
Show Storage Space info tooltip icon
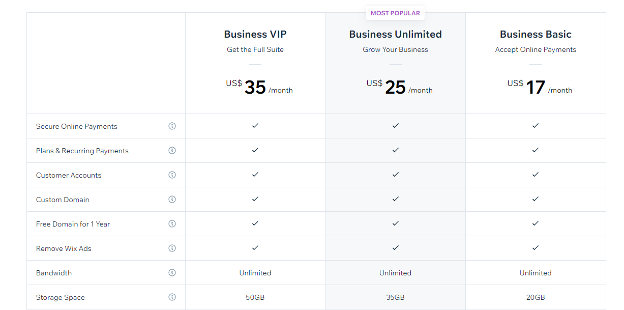[172, 297]
